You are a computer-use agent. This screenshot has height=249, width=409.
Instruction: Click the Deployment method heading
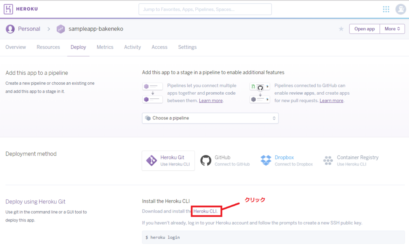point(31,154)
